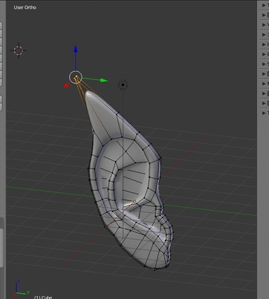Select the lamp object with dotted circle
This screenshot has width=269, height=299.
coord(123,85)
